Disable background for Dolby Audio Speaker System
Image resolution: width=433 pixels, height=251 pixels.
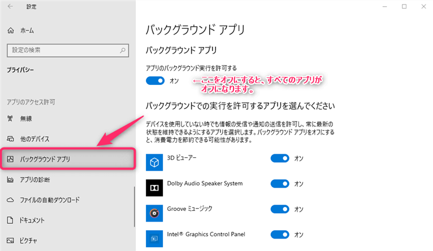280,184
